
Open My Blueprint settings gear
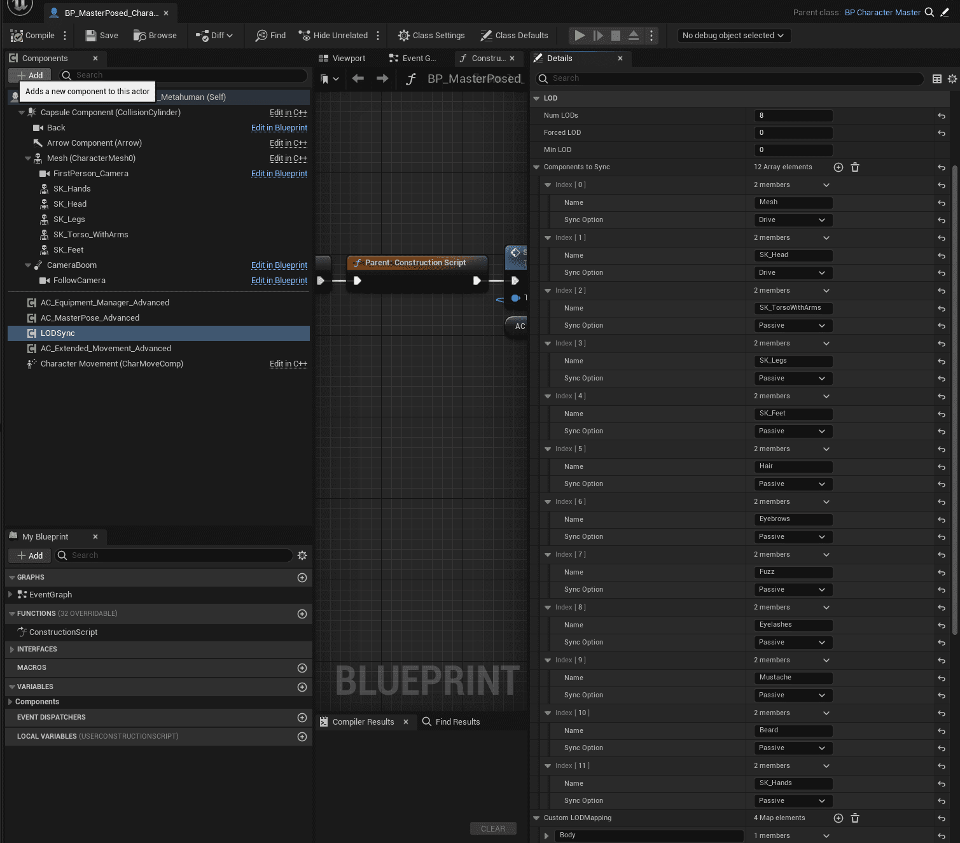pos(302,555)
